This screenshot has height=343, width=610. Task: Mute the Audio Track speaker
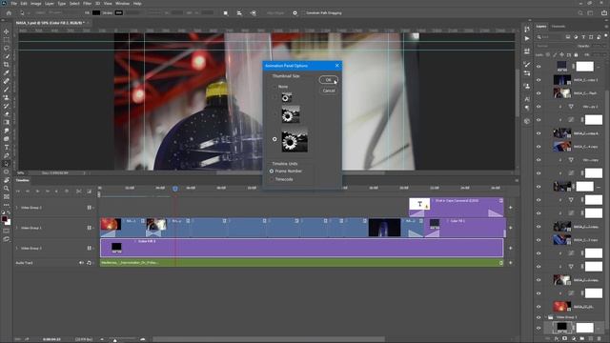[81, 263]
